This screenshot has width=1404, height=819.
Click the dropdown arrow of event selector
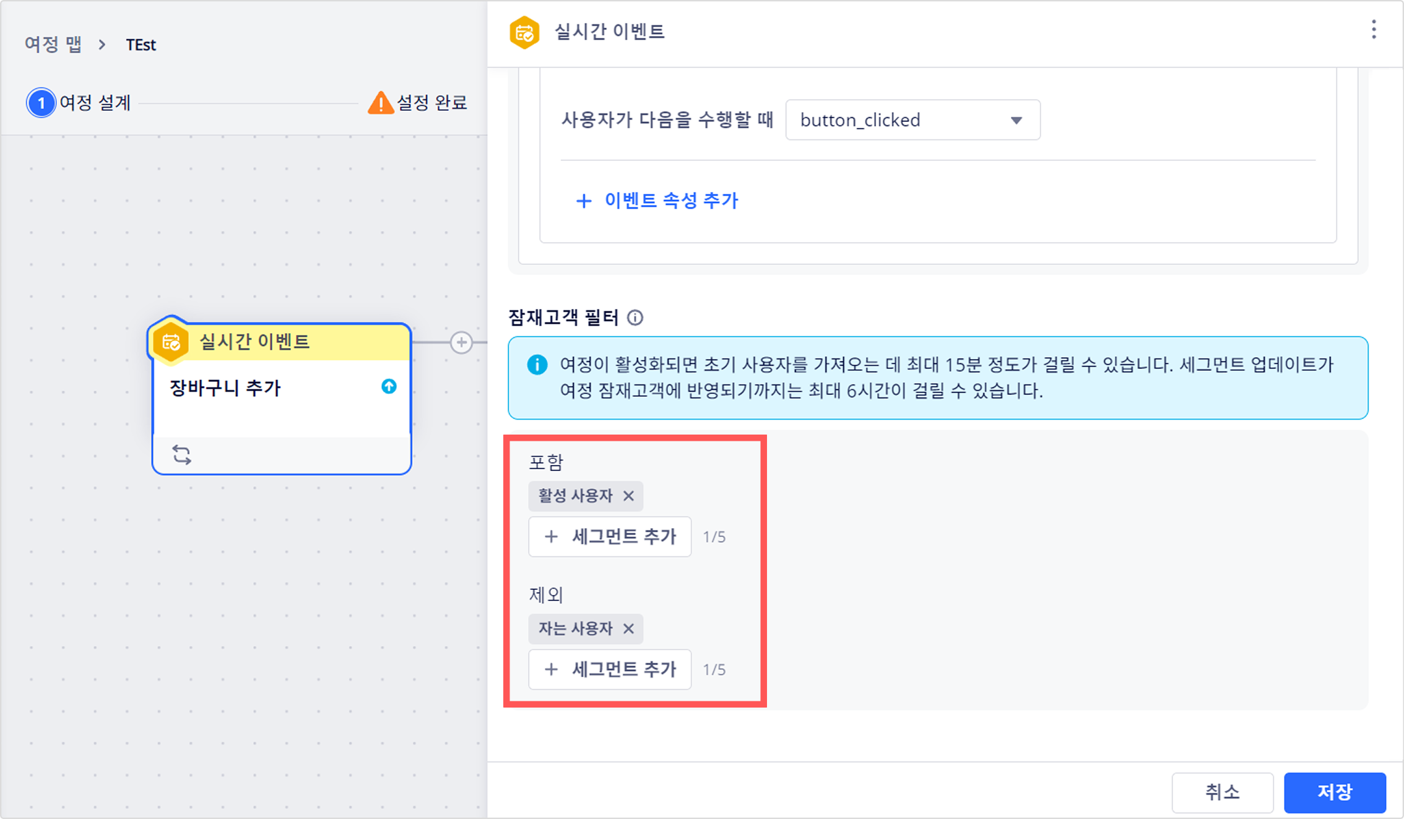pos(1016,120)
